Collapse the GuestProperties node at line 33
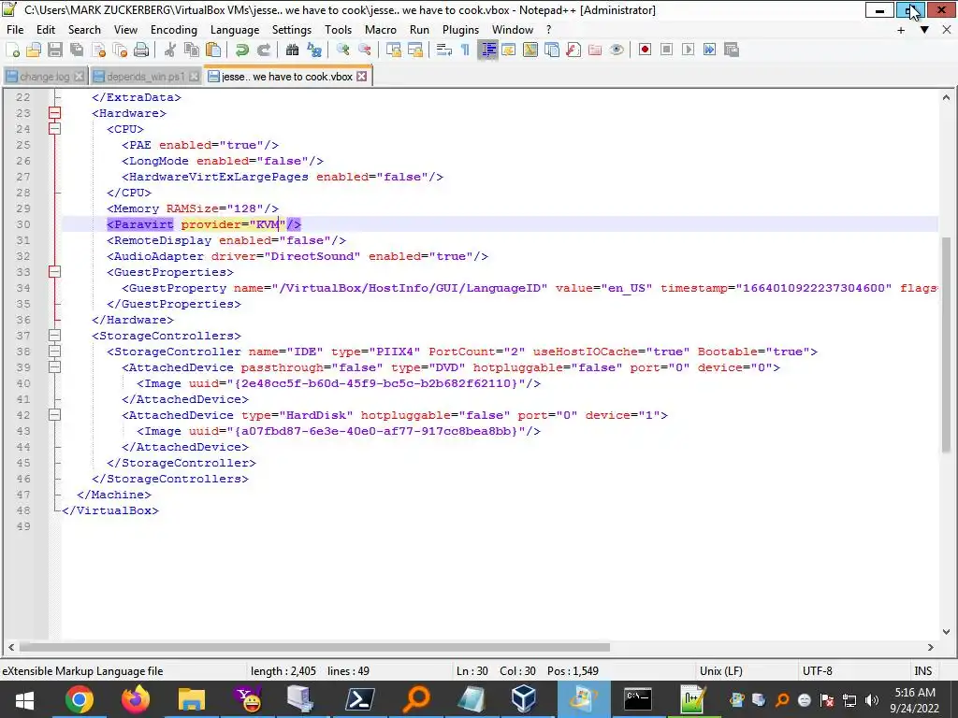 coord(54,272)
